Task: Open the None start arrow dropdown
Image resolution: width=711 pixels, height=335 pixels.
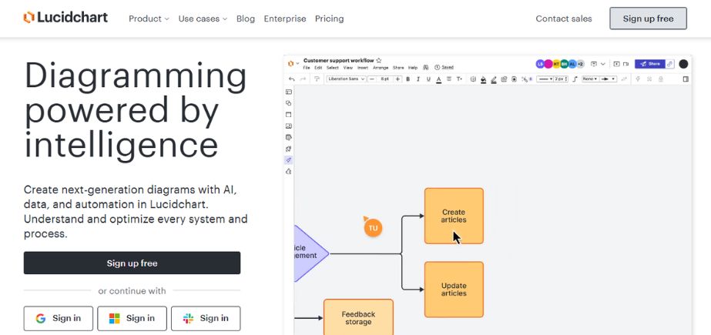Action: pos(589,79)
